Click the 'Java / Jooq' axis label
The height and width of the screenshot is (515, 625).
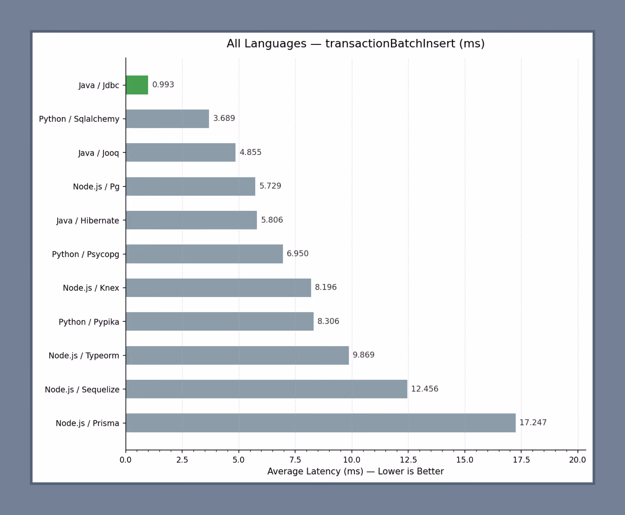tap(99, 153)
